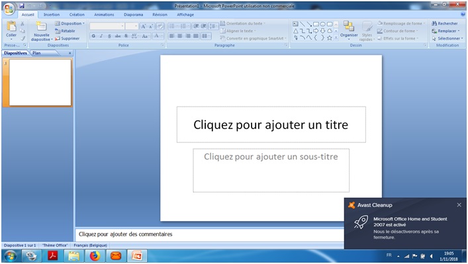Open character spacing AV dropdown
Viewport: 468px width, 264px height.
coord(134,36)
